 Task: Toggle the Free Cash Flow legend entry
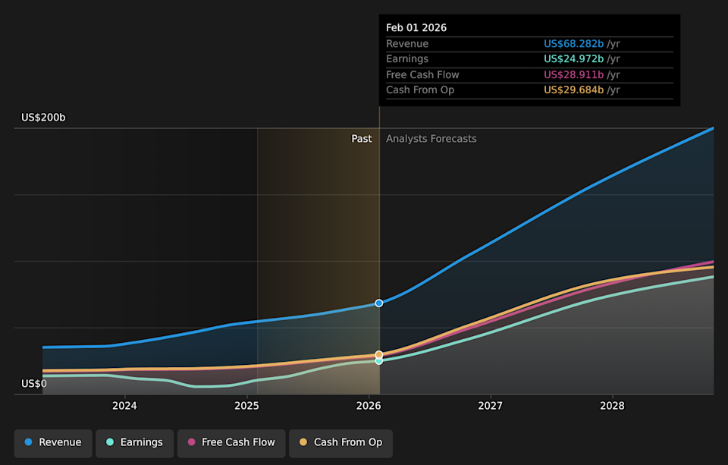pyautogui.click(x=231, y=442)
